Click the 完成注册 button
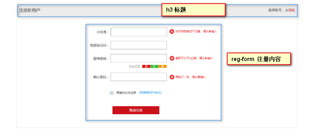 tap(136, 110)
